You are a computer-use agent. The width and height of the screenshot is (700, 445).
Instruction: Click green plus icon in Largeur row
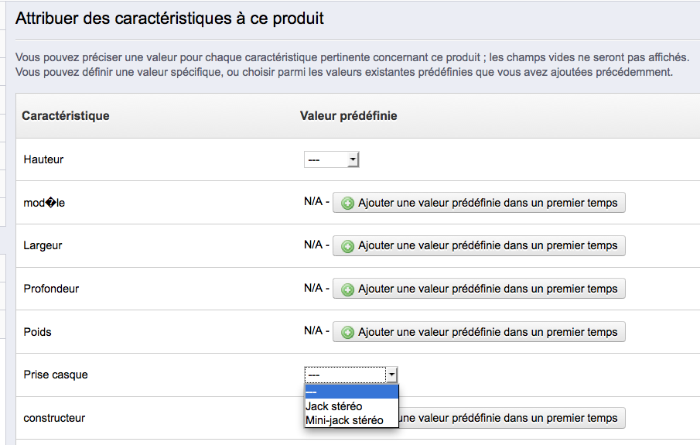pyautogui.click(x=348, y=246)
